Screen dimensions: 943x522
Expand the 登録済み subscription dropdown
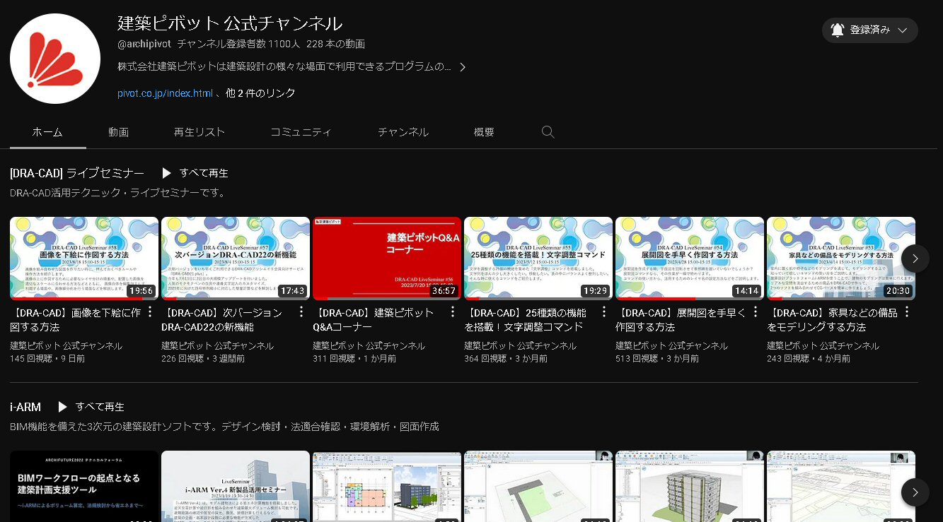902,30
